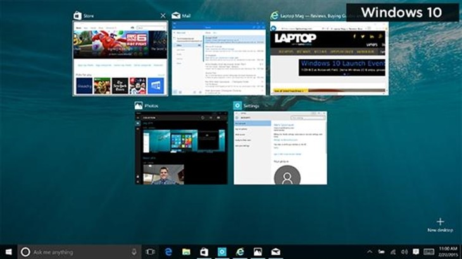Viewport: 462px width, 259px height.
Task: Click the Photos icon above its thumbnail
Action: 139,105
